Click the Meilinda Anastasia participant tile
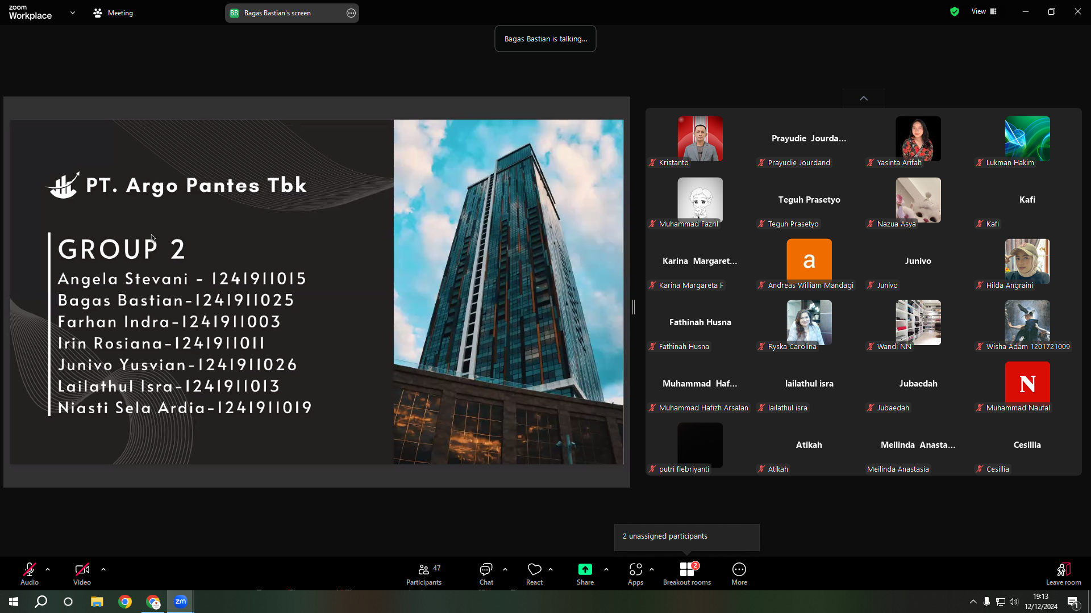The image size is (1091, 613). coord(918,446)
